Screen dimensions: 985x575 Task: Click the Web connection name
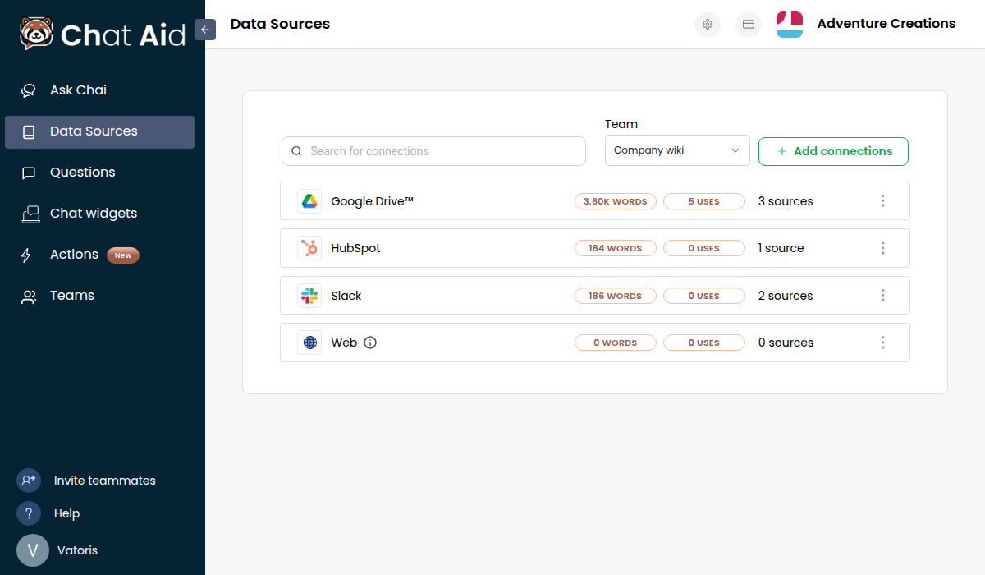point(344,343)
